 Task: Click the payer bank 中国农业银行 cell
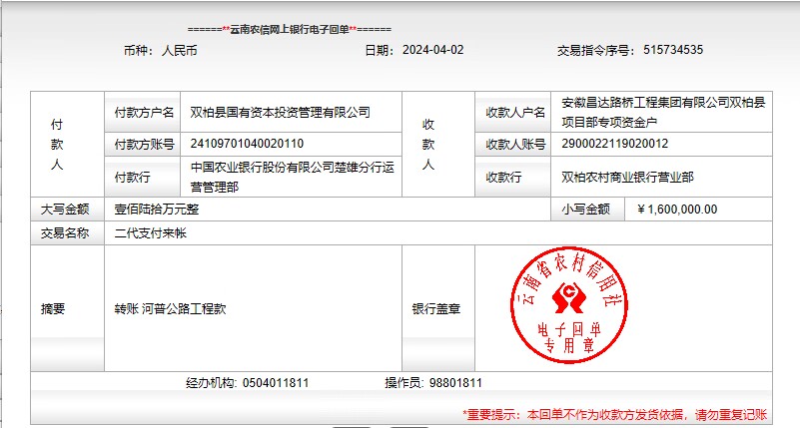292,177
